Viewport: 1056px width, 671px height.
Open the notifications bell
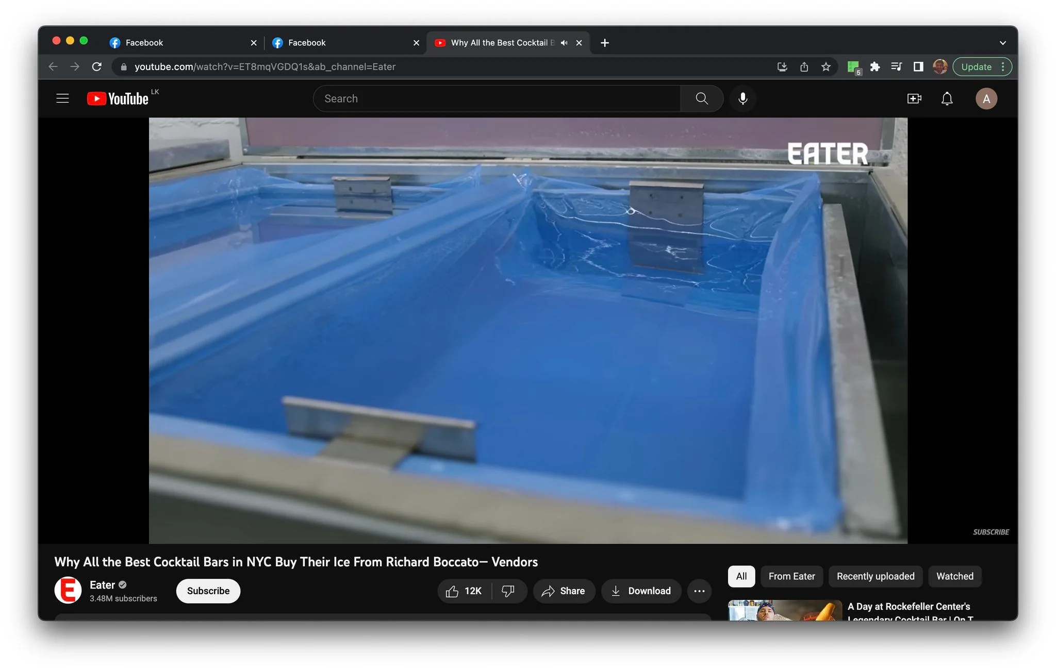[947, 98]
